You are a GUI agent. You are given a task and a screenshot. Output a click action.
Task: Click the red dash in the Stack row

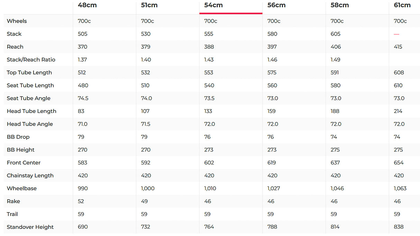point(396,34)
